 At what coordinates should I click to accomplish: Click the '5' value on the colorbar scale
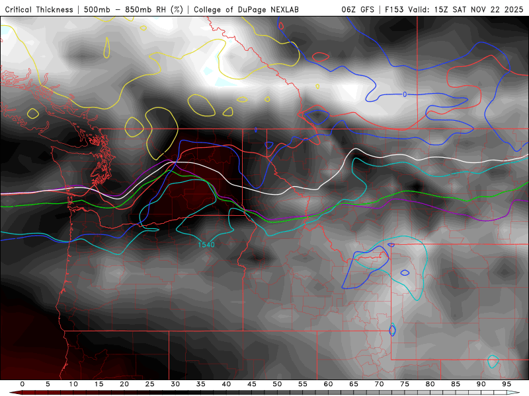(x=48, y=384)
